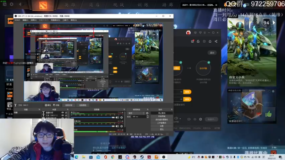Open gift box icon with red badge
Viewport: 285px width, 160px height.
coord(192,41)
